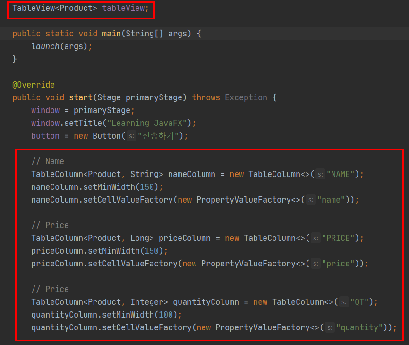The height and width of the screenshot is (345, 409).
Task: Click nameColumn.setMinWidth(150) line
Action: click(97, 187)
